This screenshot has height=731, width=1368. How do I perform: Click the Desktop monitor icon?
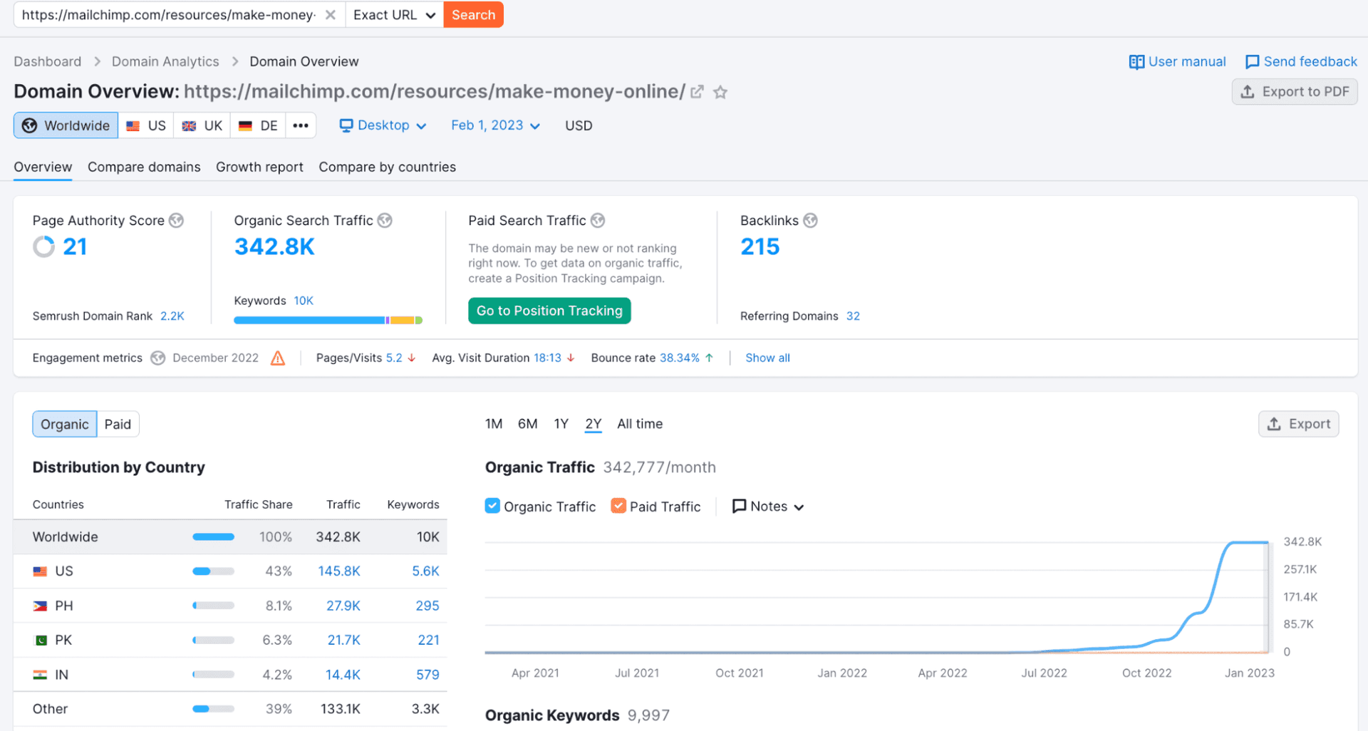tap(346, 125)
